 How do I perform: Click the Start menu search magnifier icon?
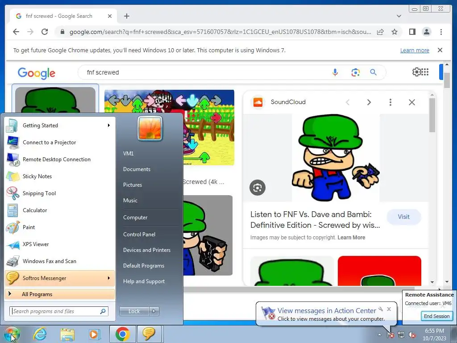[103, 311]
